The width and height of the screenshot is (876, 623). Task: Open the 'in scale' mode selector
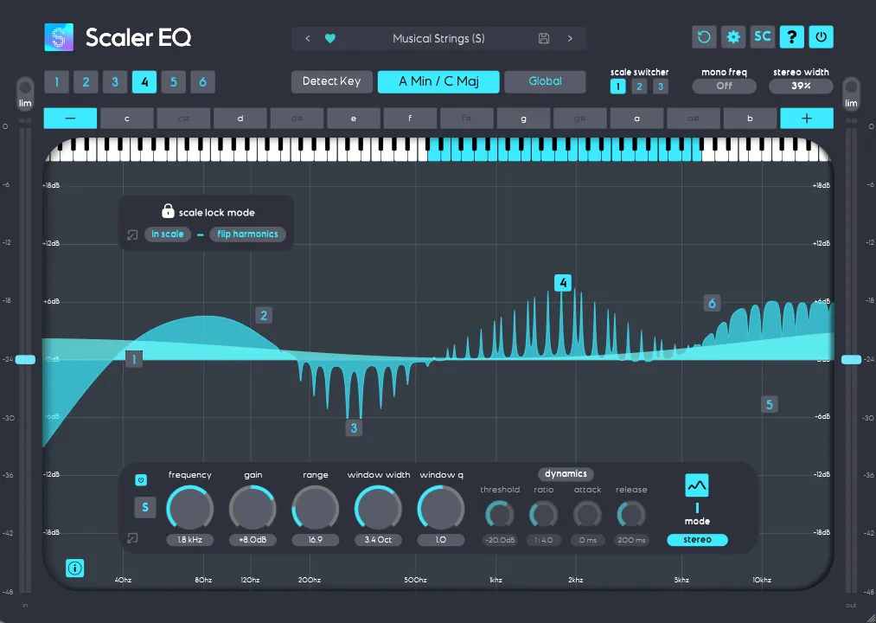168,234
